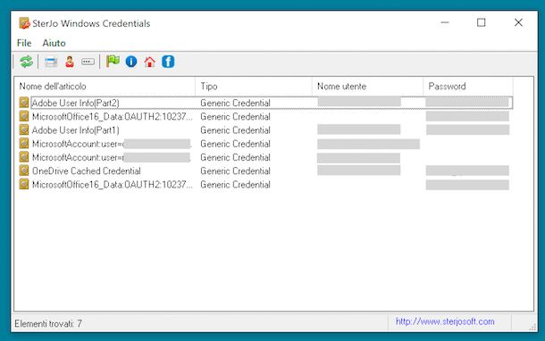
Task: Open the Aiuto menu
Action: tap(54, 43)
